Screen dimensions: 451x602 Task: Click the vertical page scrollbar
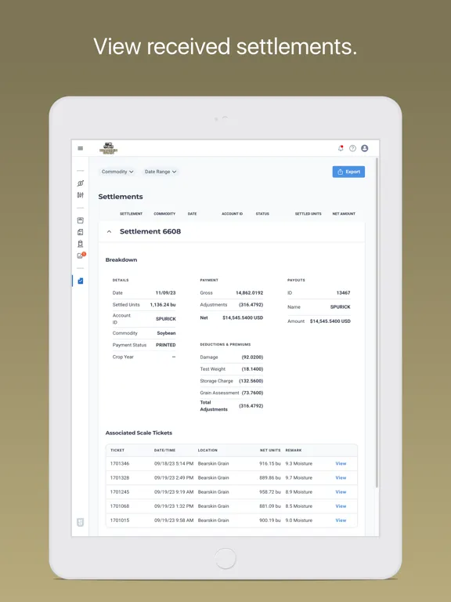click(x=377, y=322)
